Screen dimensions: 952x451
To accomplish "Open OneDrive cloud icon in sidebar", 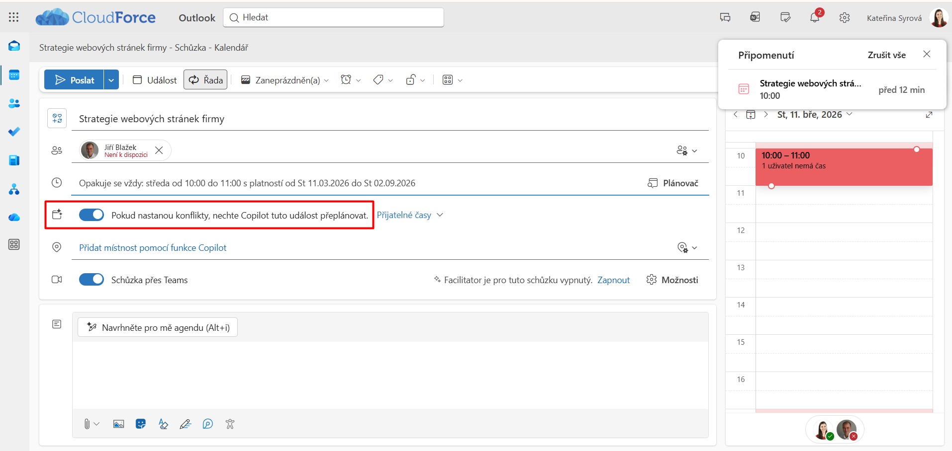I will pos(14,218).
